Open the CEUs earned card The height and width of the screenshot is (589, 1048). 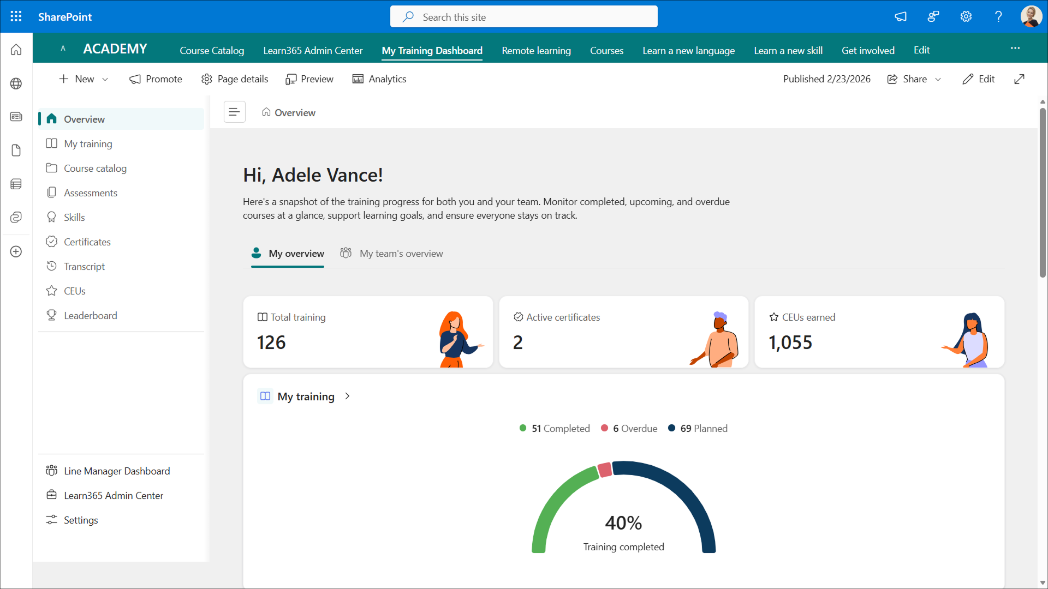879,332
